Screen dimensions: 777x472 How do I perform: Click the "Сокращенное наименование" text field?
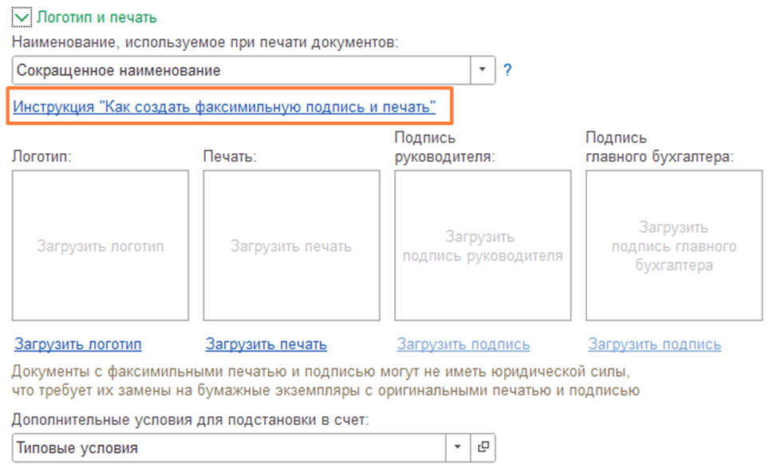point(239,70)
